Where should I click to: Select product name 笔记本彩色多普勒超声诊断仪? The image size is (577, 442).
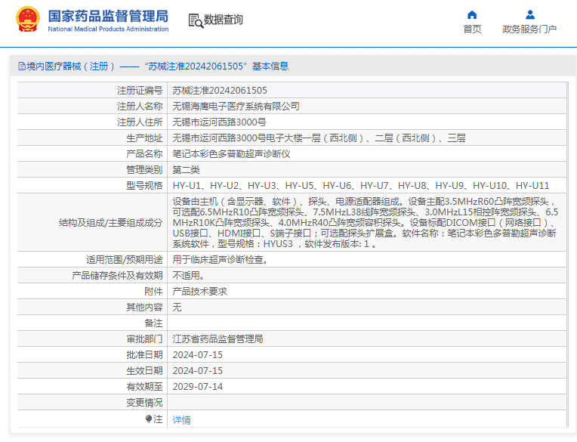[231, 154]
